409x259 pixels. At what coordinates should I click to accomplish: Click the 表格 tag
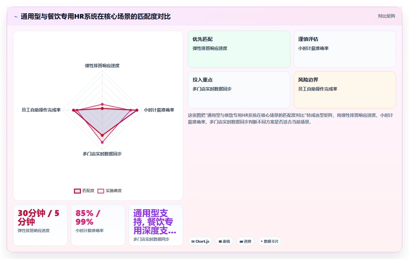224,241
